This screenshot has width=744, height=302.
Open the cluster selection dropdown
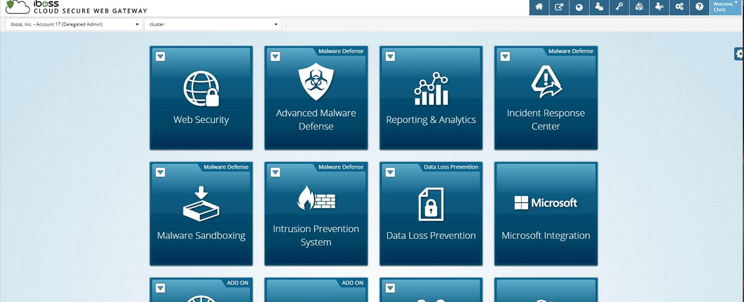[213, 24]
